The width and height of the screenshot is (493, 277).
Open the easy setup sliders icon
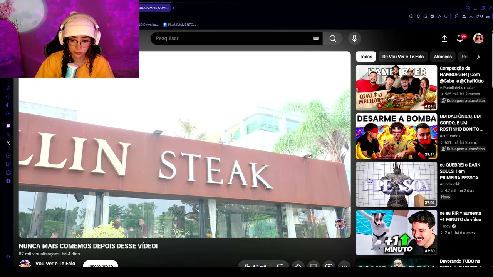tap(488, 17)
